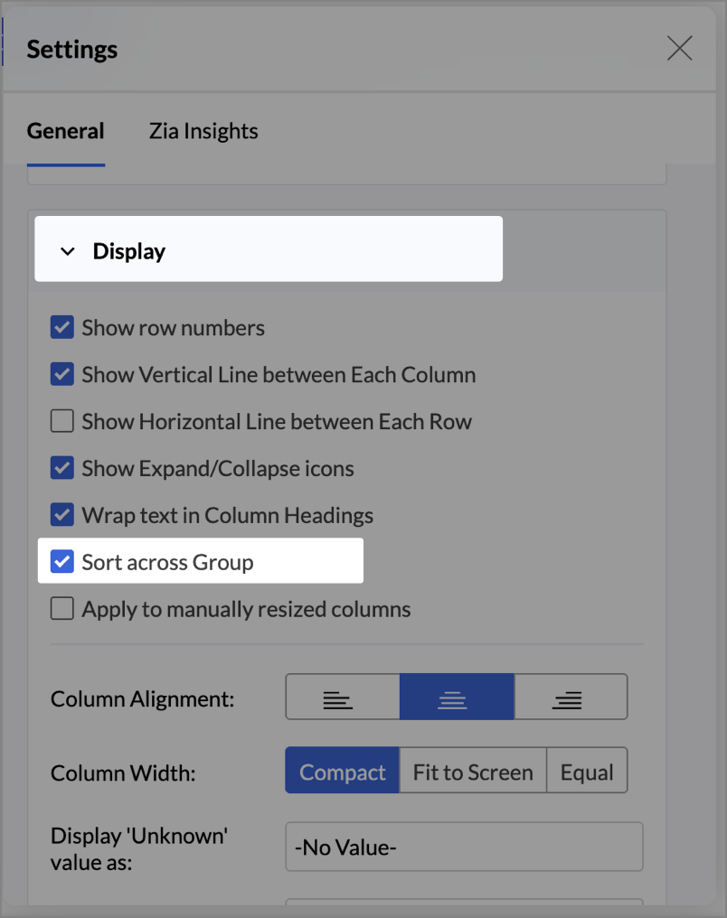Collapse the Display section chevron
This screenshot has height=918, width=727.
(x=68, y=251)
